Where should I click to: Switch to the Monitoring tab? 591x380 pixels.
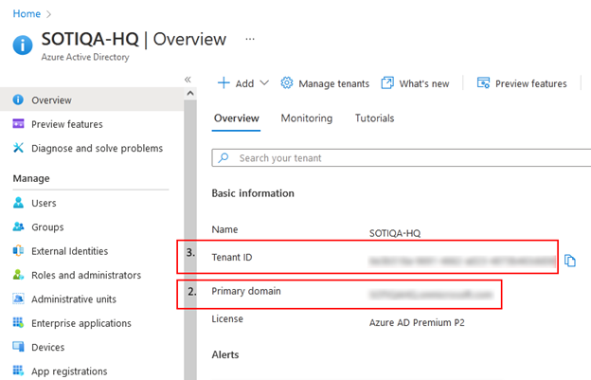pos(307,118)
